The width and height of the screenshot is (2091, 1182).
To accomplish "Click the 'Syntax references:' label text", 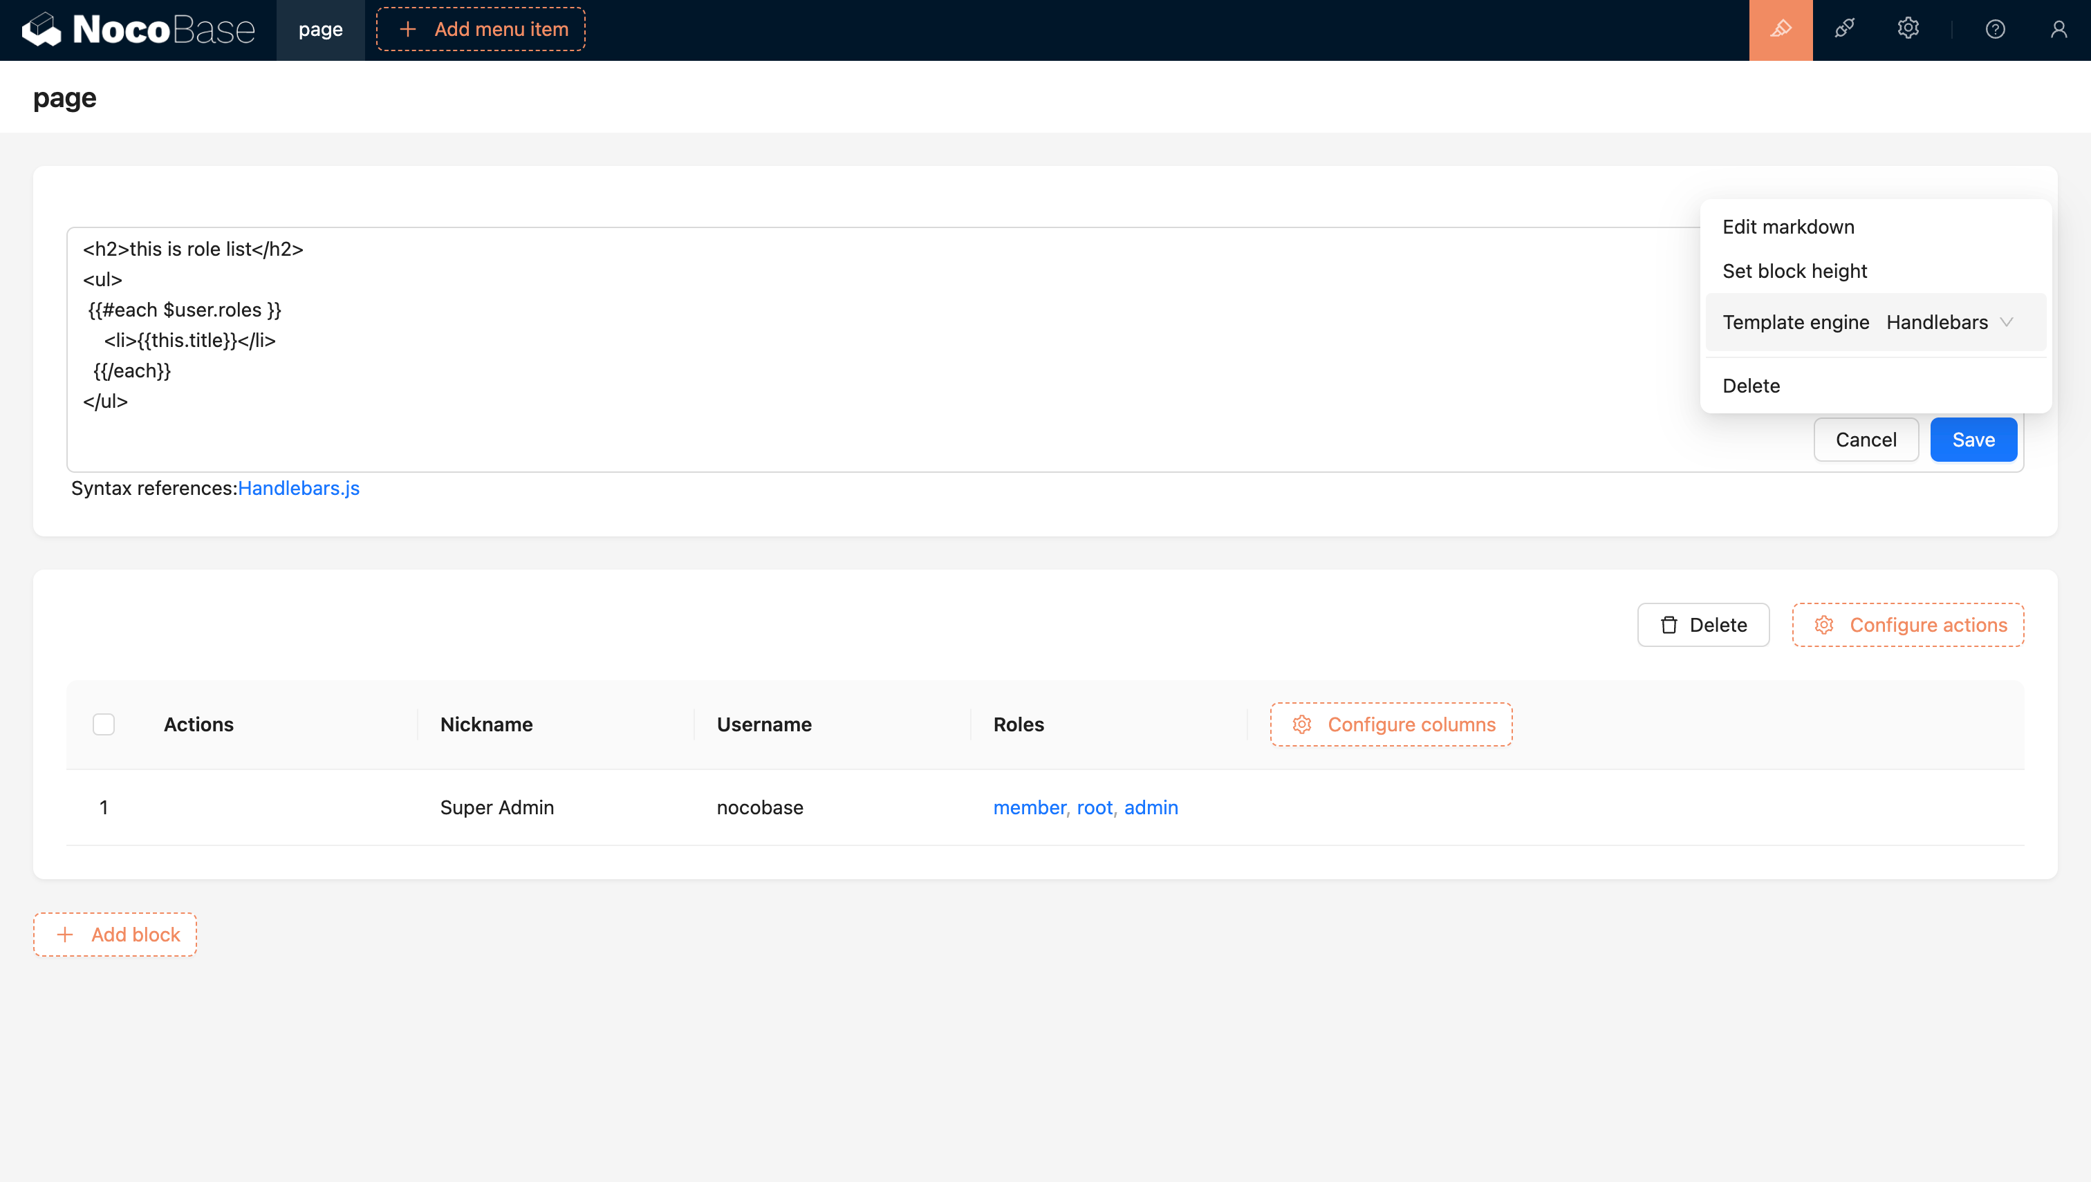I will pyautogui.click(x=154, y=488).
